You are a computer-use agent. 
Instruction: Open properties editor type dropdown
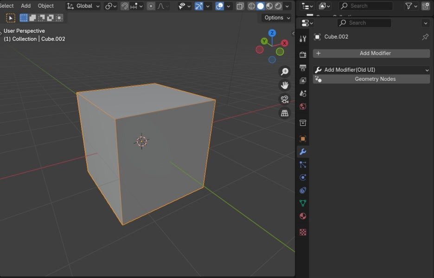pos(306,23)
